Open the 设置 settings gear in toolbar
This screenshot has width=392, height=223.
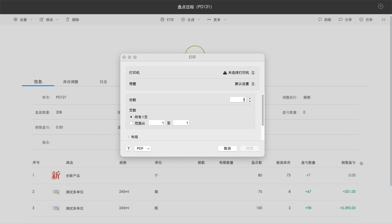[x=16, y=19]
